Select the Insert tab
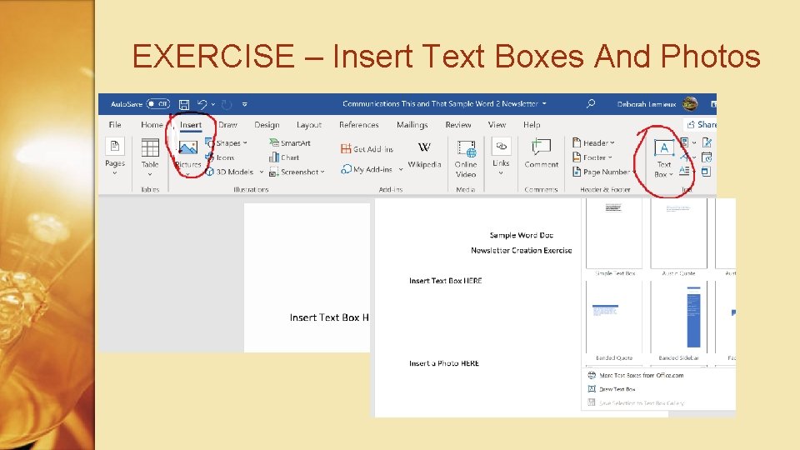This screenshot has width=800, height=450. [191, 125]
